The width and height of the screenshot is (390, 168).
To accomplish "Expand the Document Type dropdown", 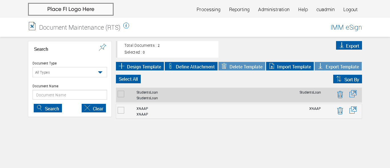I will [70, 72].
